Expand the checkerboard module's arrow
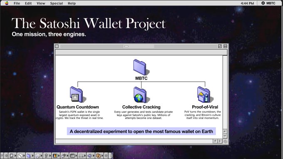This screenshot has width=283, height=159. 76,156
